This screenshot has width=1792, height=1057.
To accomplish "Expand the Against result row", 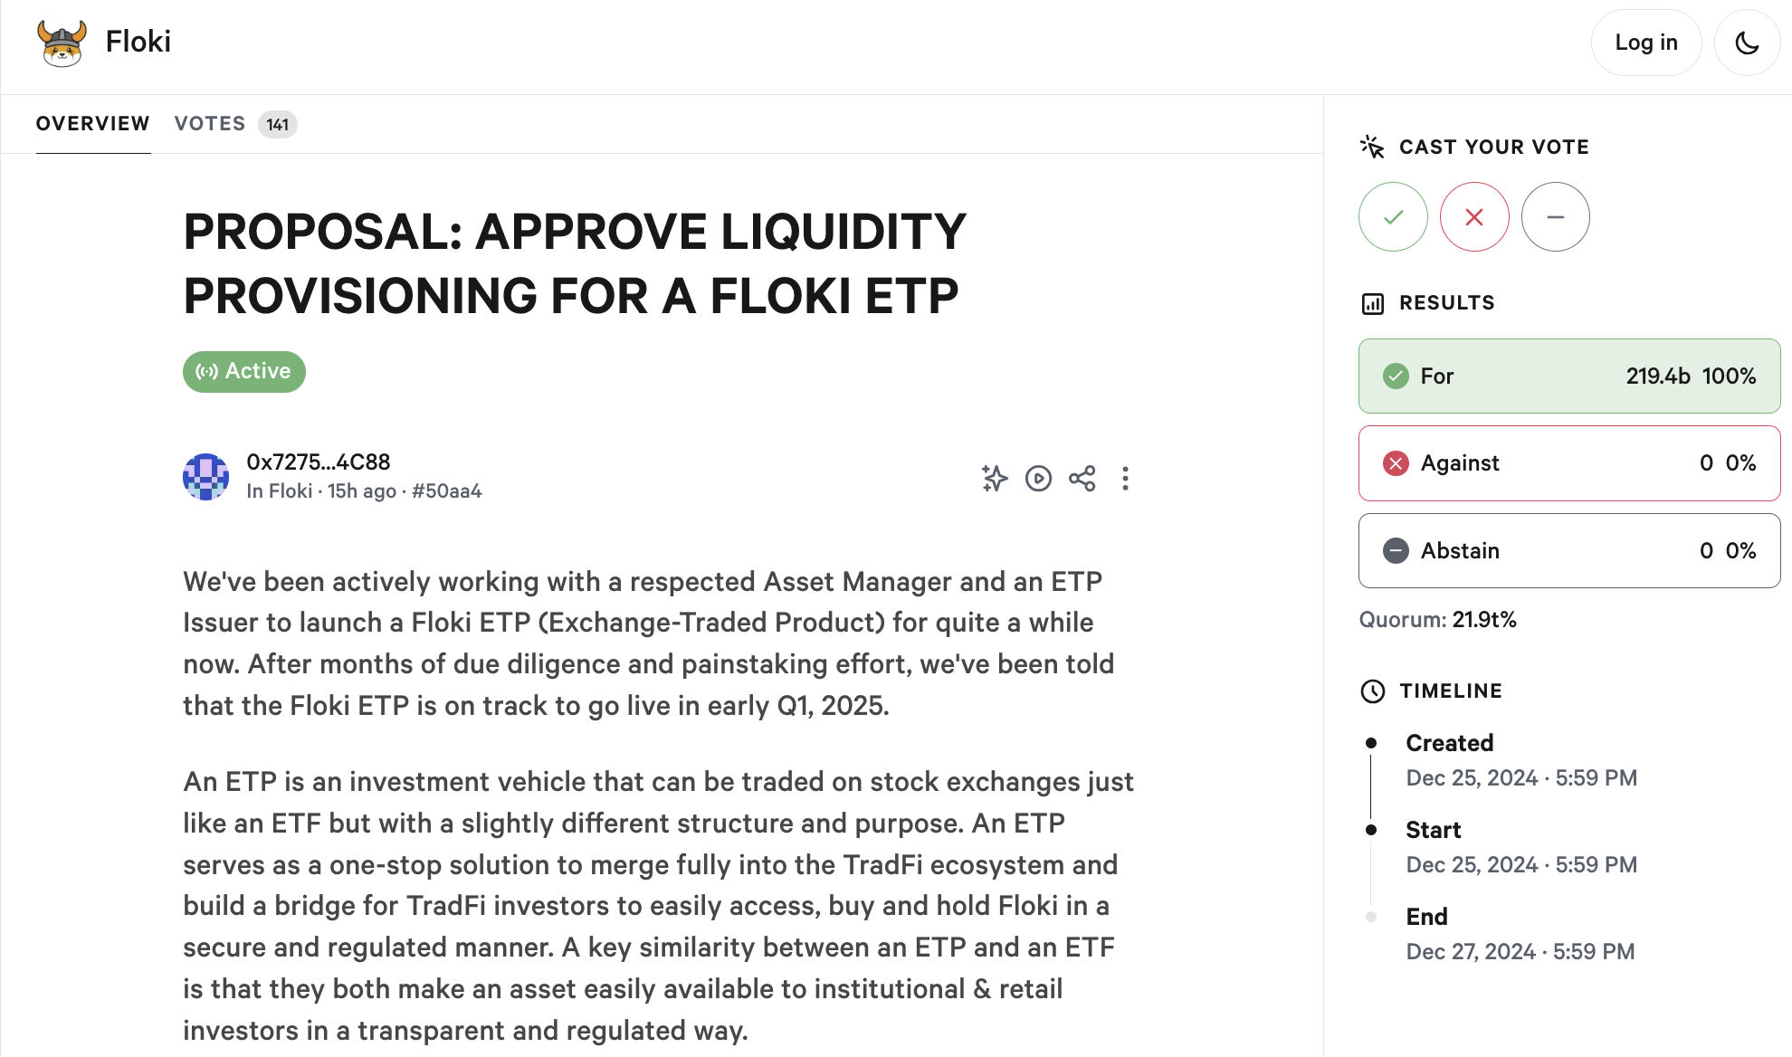I will (x=1569, y=463).
